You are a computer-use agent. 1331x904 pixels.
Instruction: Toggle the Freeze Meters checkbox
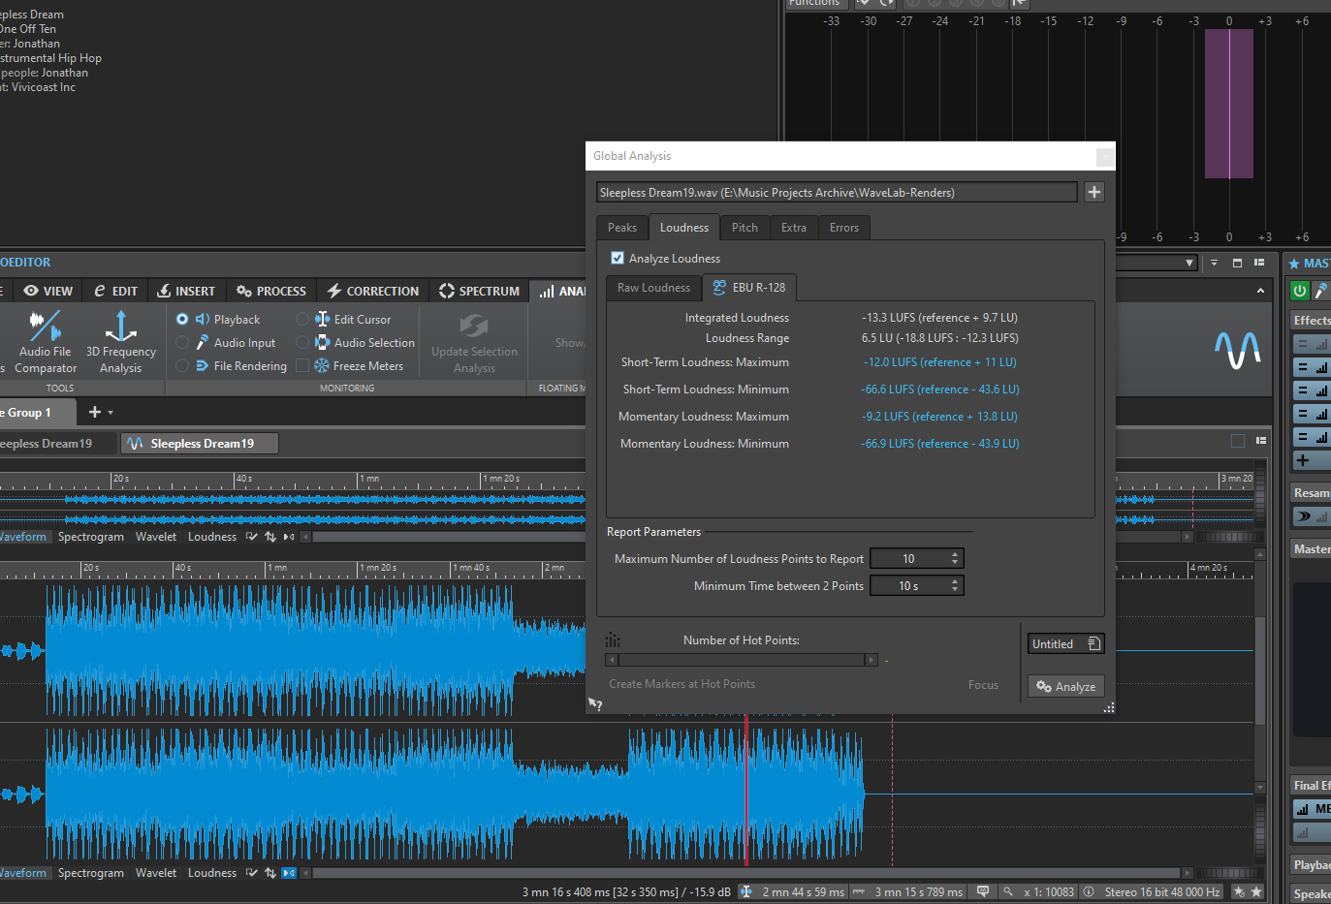click(x=302, y=365)
